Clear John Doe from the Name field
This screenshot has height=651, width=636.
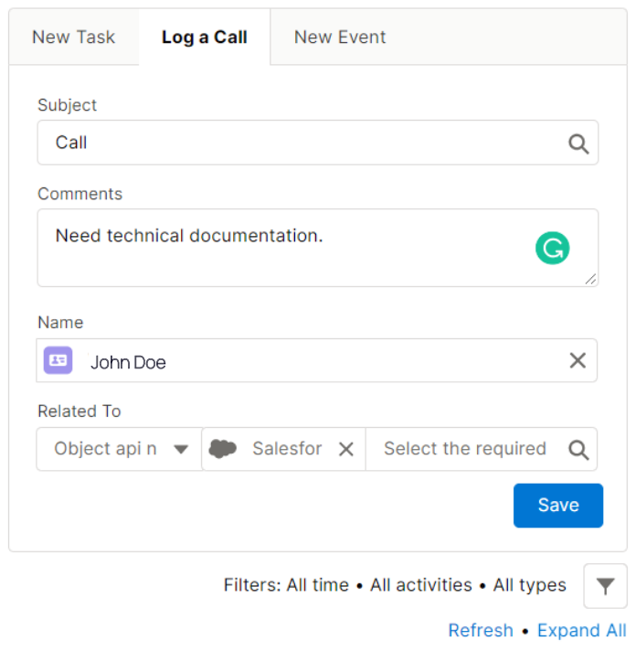(x=578, y=361)
